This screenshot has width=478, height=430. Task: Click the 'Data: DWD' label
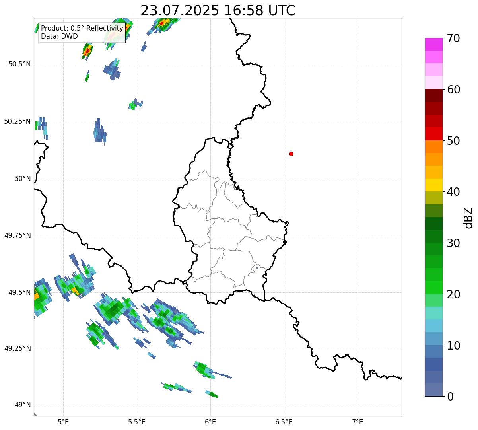tap(59, 36)
